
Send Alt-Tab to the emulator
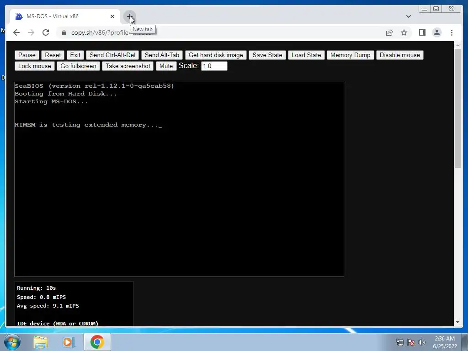162,55
